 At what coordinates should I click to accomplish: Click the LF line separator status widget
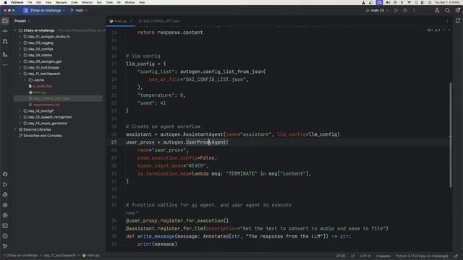(x=352, y=256)
